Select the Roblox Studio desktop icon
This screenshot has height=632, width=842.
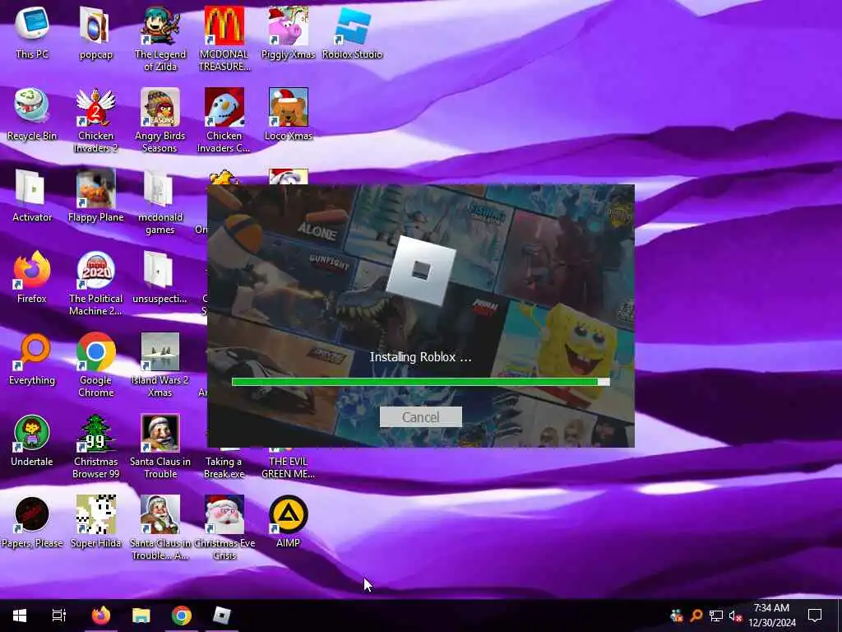coord(352,32)
